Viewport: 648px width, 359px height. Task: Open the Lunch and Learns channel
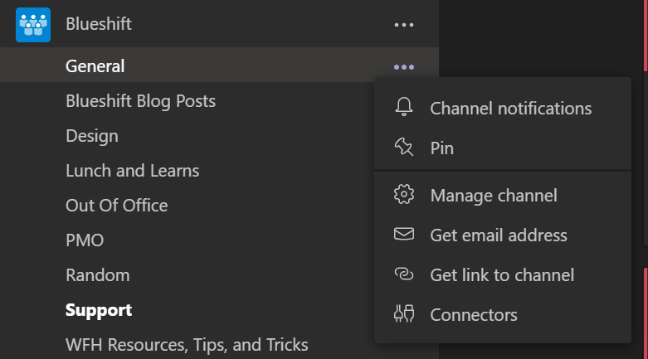click(132, 171)
